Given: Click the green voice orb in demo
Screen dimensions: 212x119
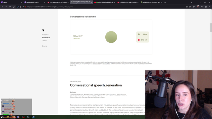Looking at the screenshot, I should coord(111,37).
